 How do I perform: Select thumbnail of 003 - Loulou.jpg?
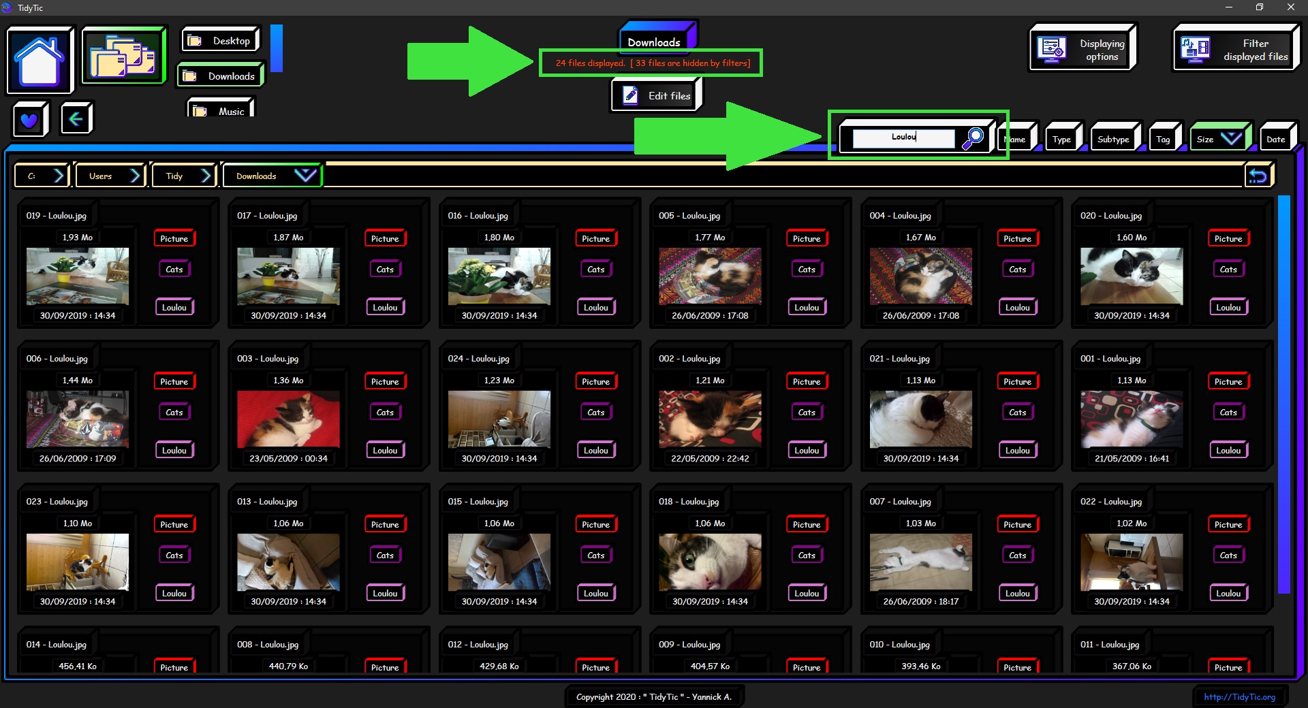tap(288, 419)
